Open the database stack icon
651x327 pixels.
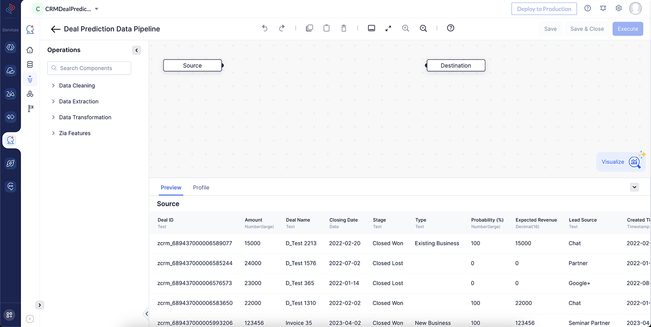tap(30, 64)
